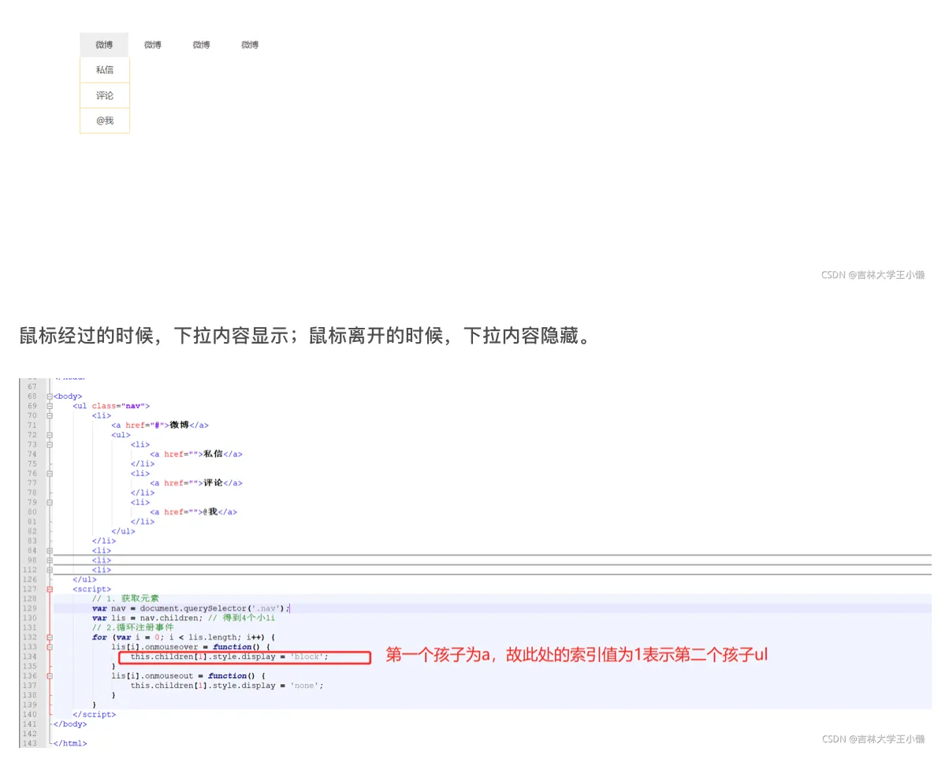Click the highlighted this.children[1].style.display code line
This screenshot has width=938, height=766.
click(x=229, y=657)
